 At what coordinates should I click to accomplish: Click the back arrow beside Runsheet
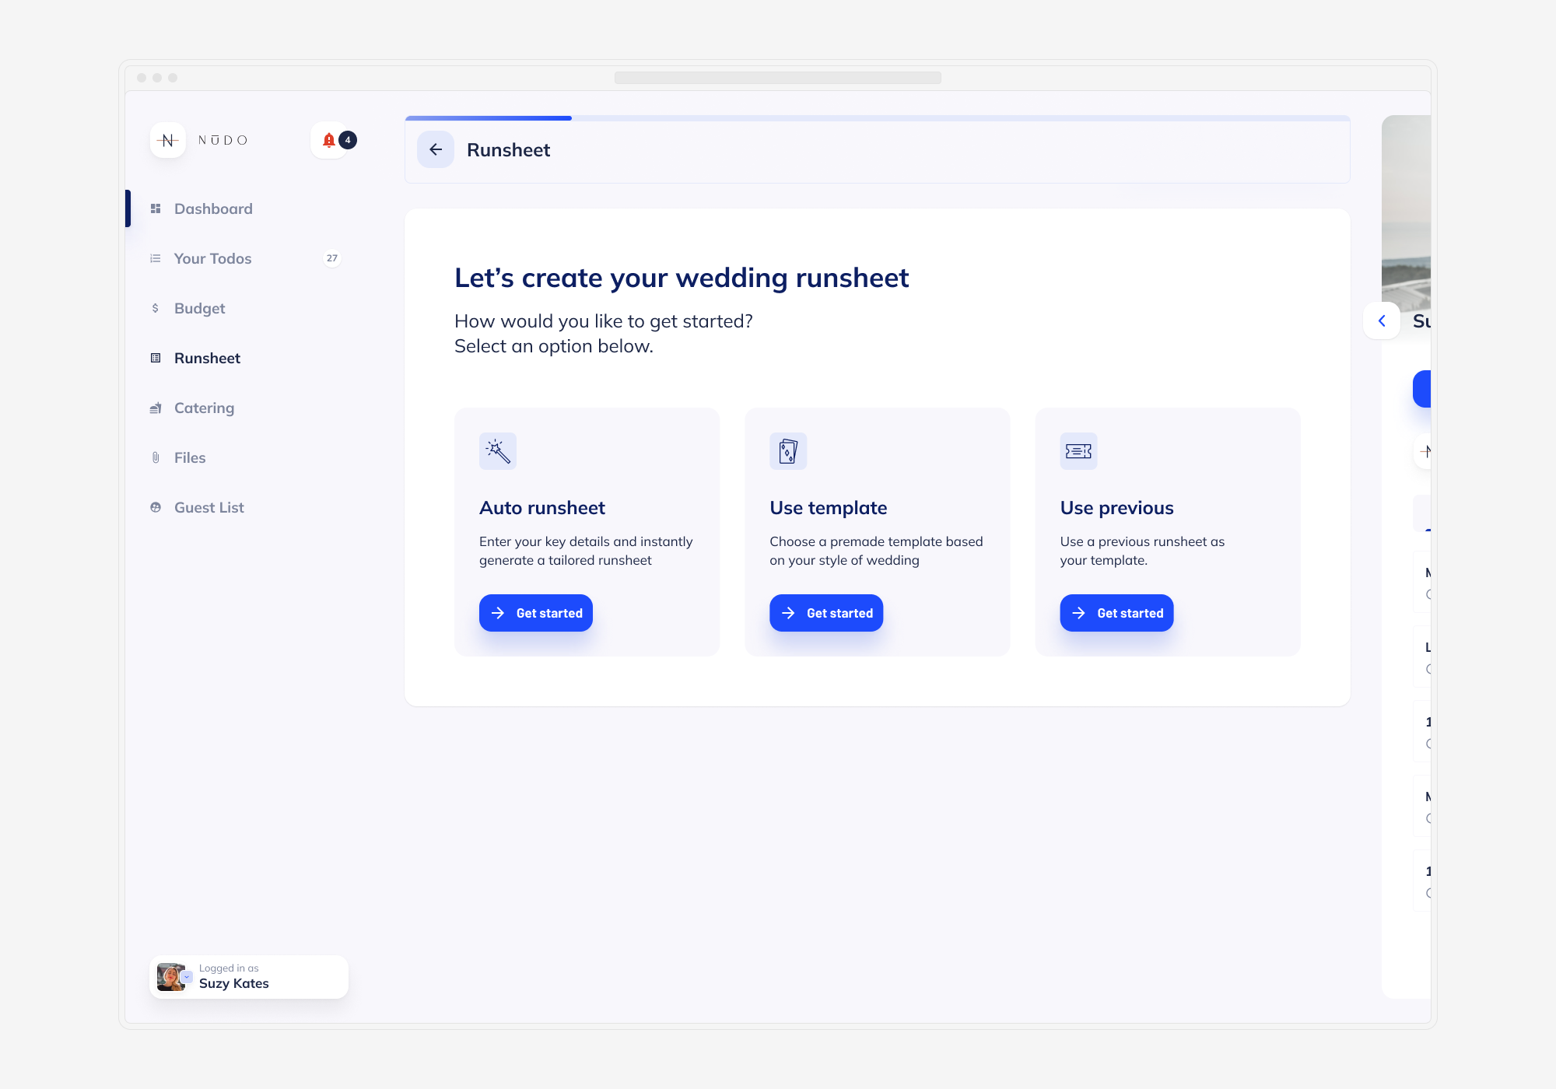point(436,149)
